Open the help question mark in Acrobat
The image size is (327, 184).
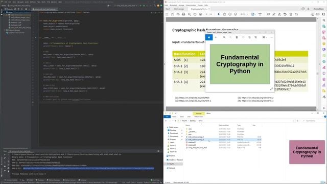coord(303,9)
